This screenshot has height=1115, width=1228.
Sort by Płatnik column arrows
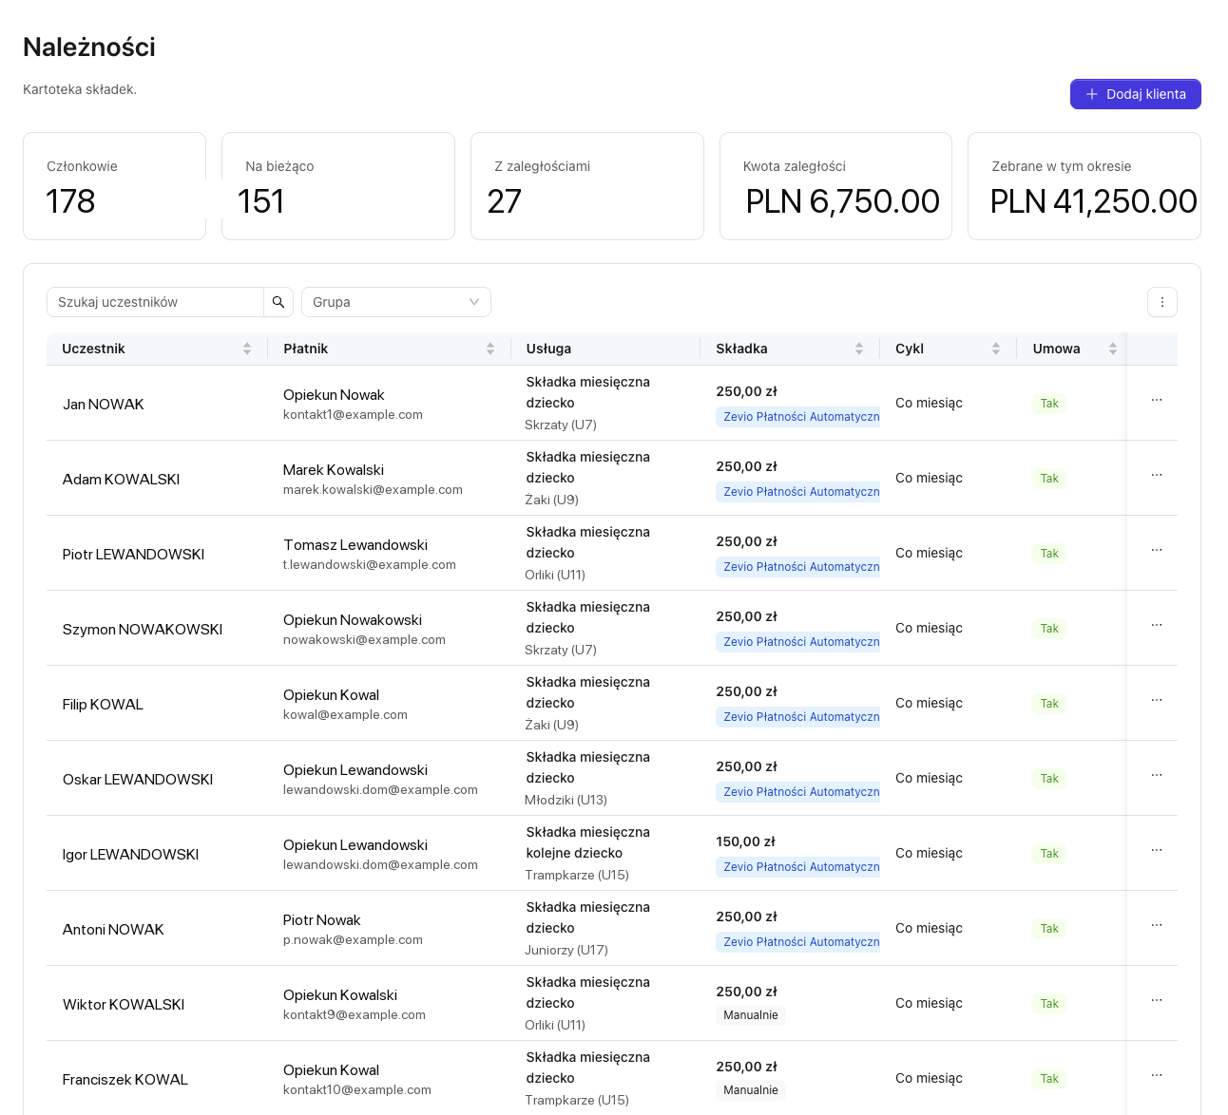[490, 349]
